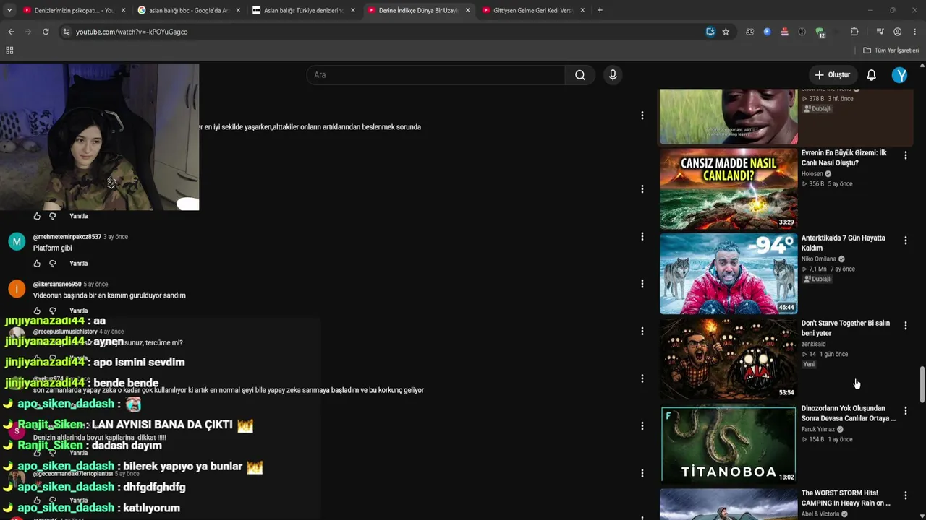Go back with the browser back arrow
Image resolution: width=926 pixels, height=520 pixels.
(x=11, y=32)
